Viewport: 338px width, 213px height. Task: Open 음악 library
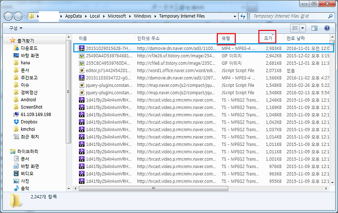point(21,189)
